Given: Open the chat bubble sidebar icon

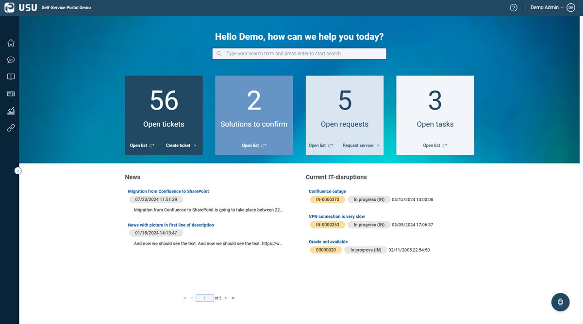Looking at the screenshot, I should pyautogui.click(x=11, y=60).
